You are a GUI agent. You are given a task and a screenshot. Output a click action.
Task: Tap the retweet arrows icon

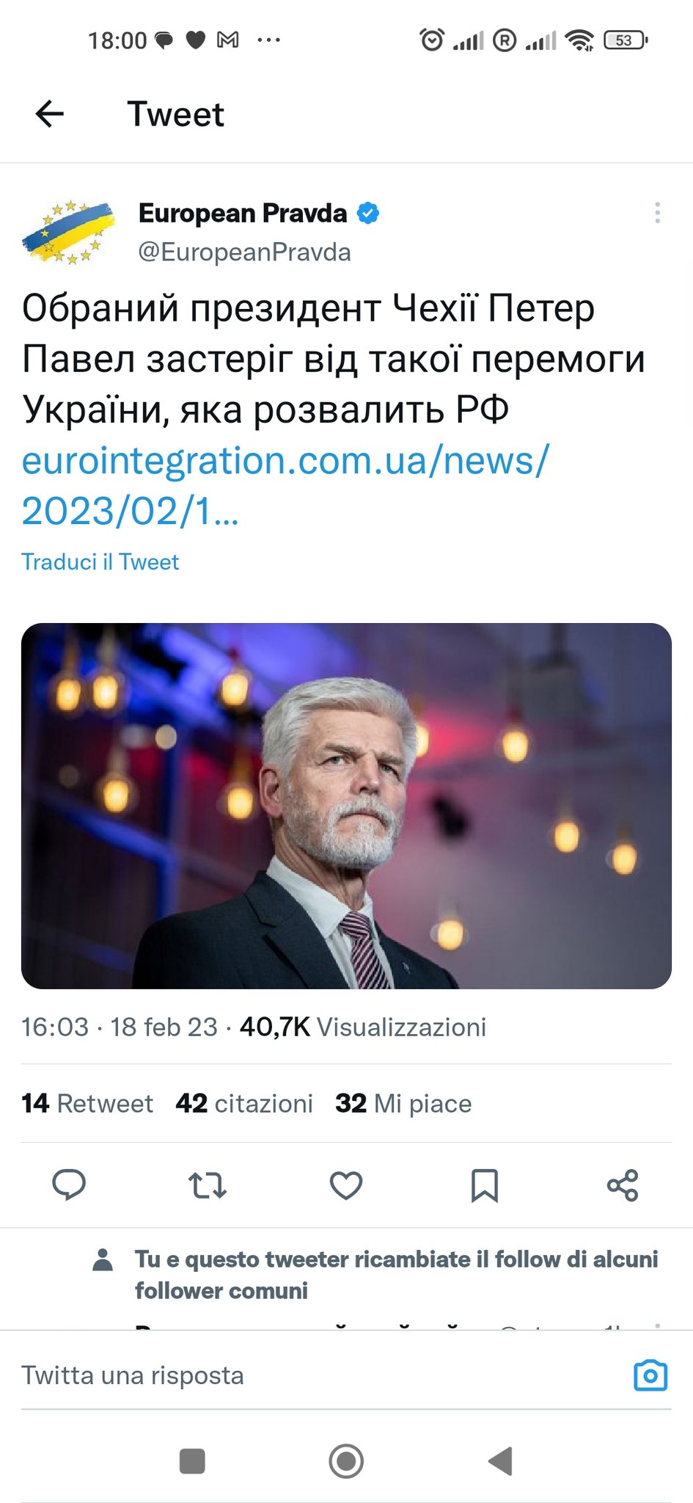[208, 1185]
